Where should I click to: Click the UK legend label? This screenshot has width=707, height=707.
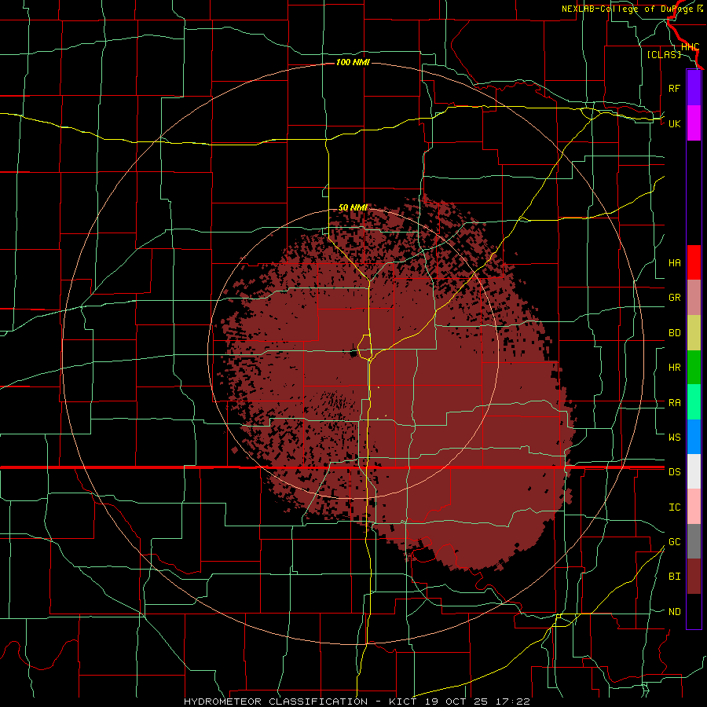pyautogui.click(x=674, y=123)
